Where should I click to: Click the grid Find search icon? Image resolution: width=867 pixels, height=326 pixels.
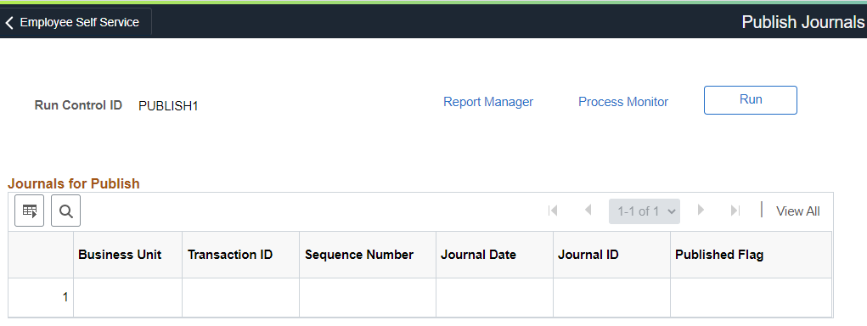click(x=65, y=211)
